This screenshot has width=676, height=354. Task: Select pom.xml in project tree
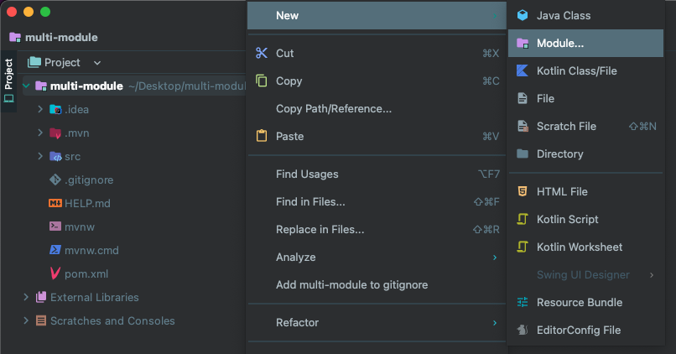point(86,273)
